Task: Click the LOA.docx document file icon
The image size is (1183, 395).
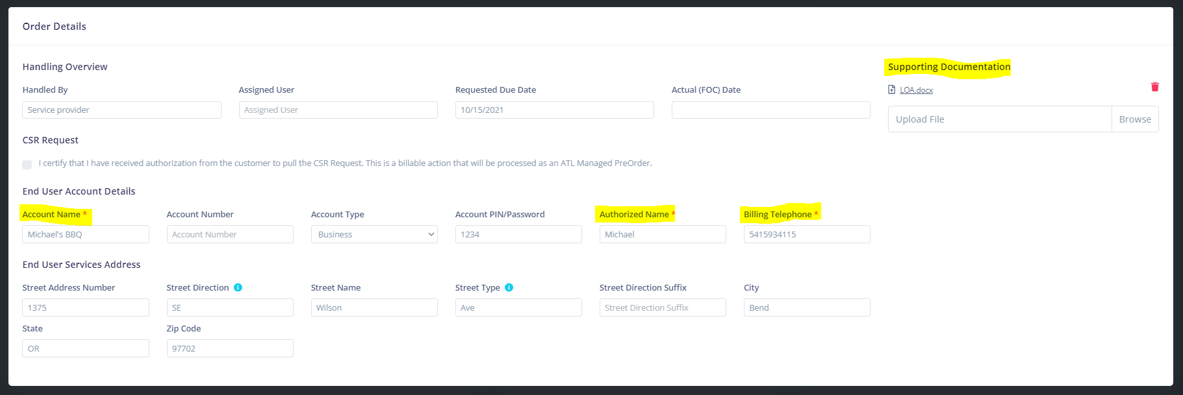Action: coord(891,90)
